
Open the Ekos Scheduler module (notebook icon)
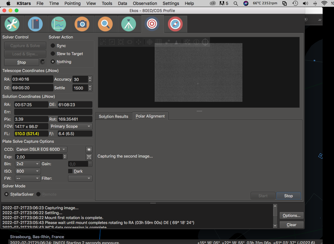point(35,24)
